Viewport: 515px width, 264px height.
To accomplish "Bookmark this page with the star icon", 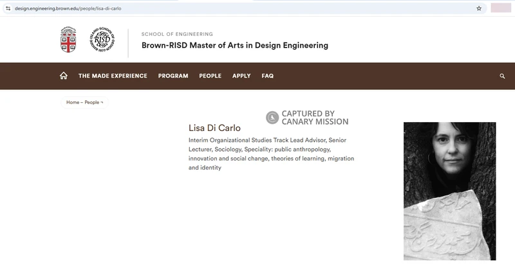I will (479, 8).
